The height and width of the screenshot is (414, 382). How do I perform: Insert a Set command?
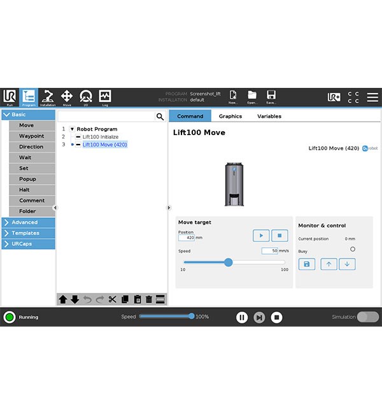[x=32, y=168]
